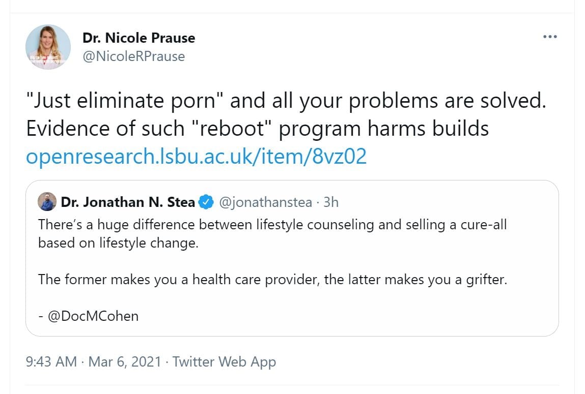Click blank area right of Nicole Prause's handle
The image size is (585, 394).
coord(356,56)
